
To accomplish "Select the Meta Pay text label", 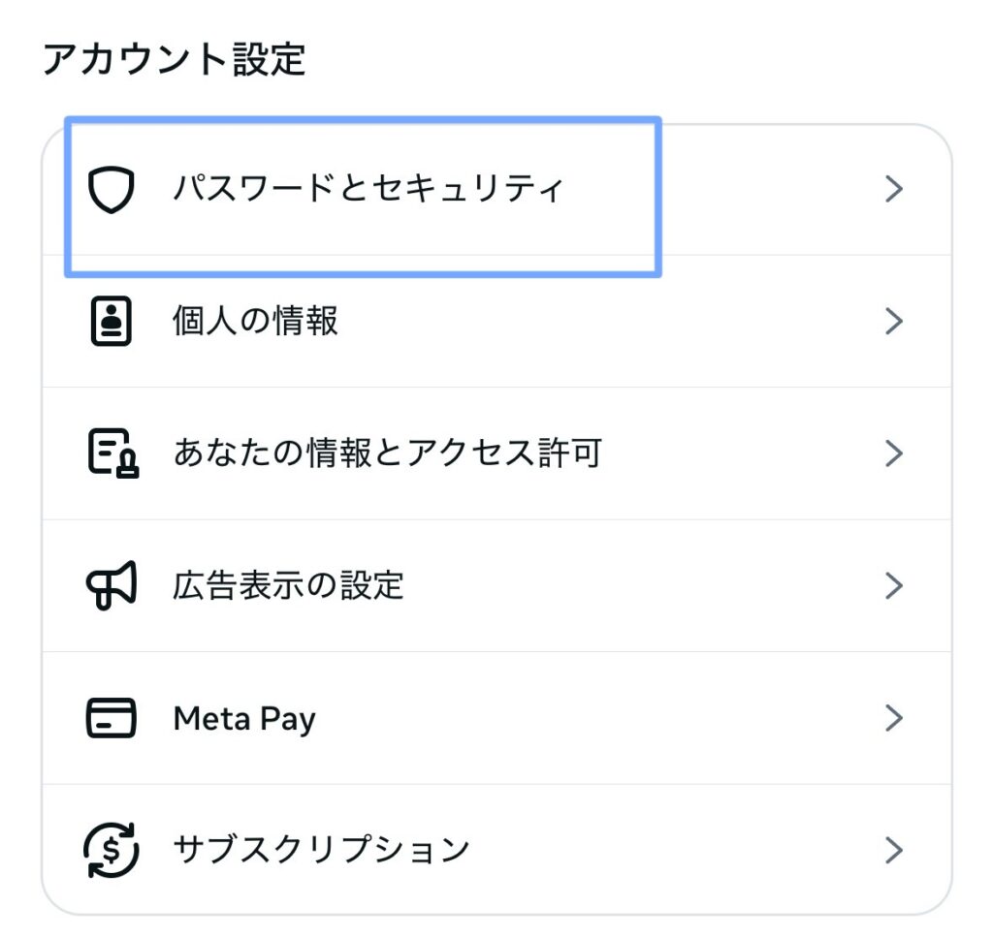I will [244, 718].
